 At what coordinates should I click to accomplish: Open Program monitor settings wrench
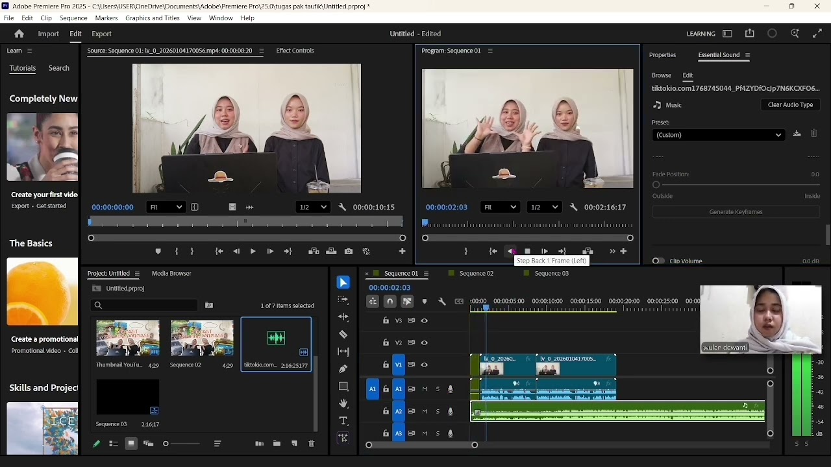tap(573, 207)
